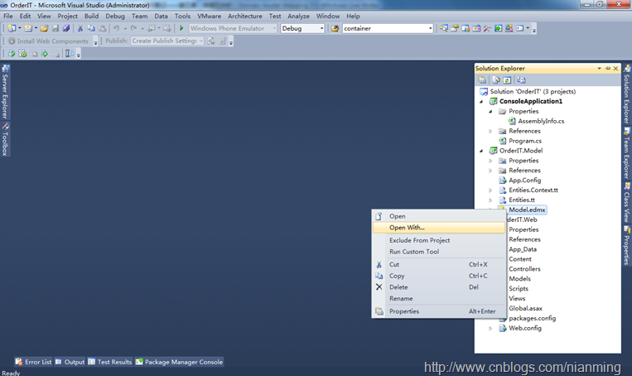Screen dimensions: 632x376
Task: Click the Publish Web icon next to publish settings
Action: (211, 41)
